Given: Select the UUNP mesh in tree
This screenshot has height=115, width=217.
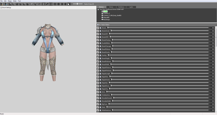Looking at the screenshot, I should click(105, 11).
